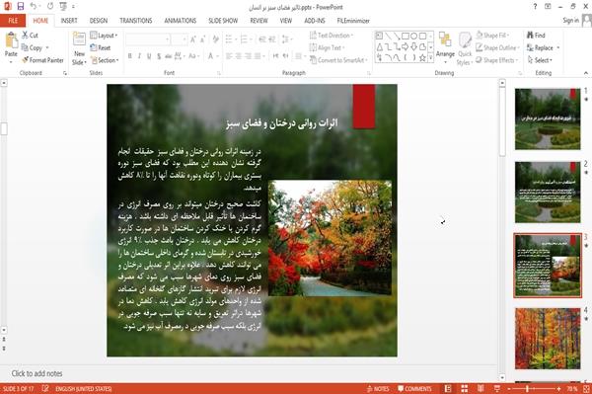Open Shape Outline dropdown
592x394 pixels.
(497, 47)
